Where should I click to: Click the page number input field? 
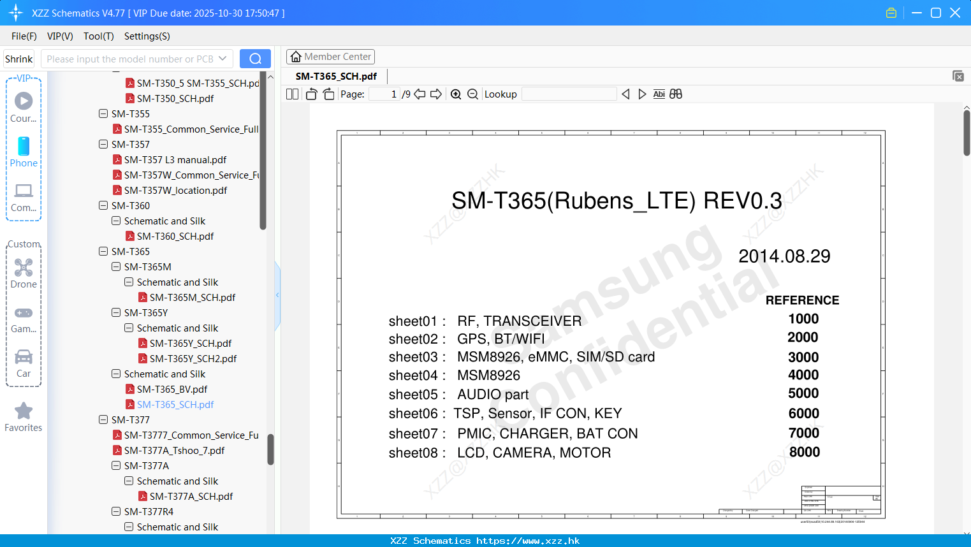point(384,94)
